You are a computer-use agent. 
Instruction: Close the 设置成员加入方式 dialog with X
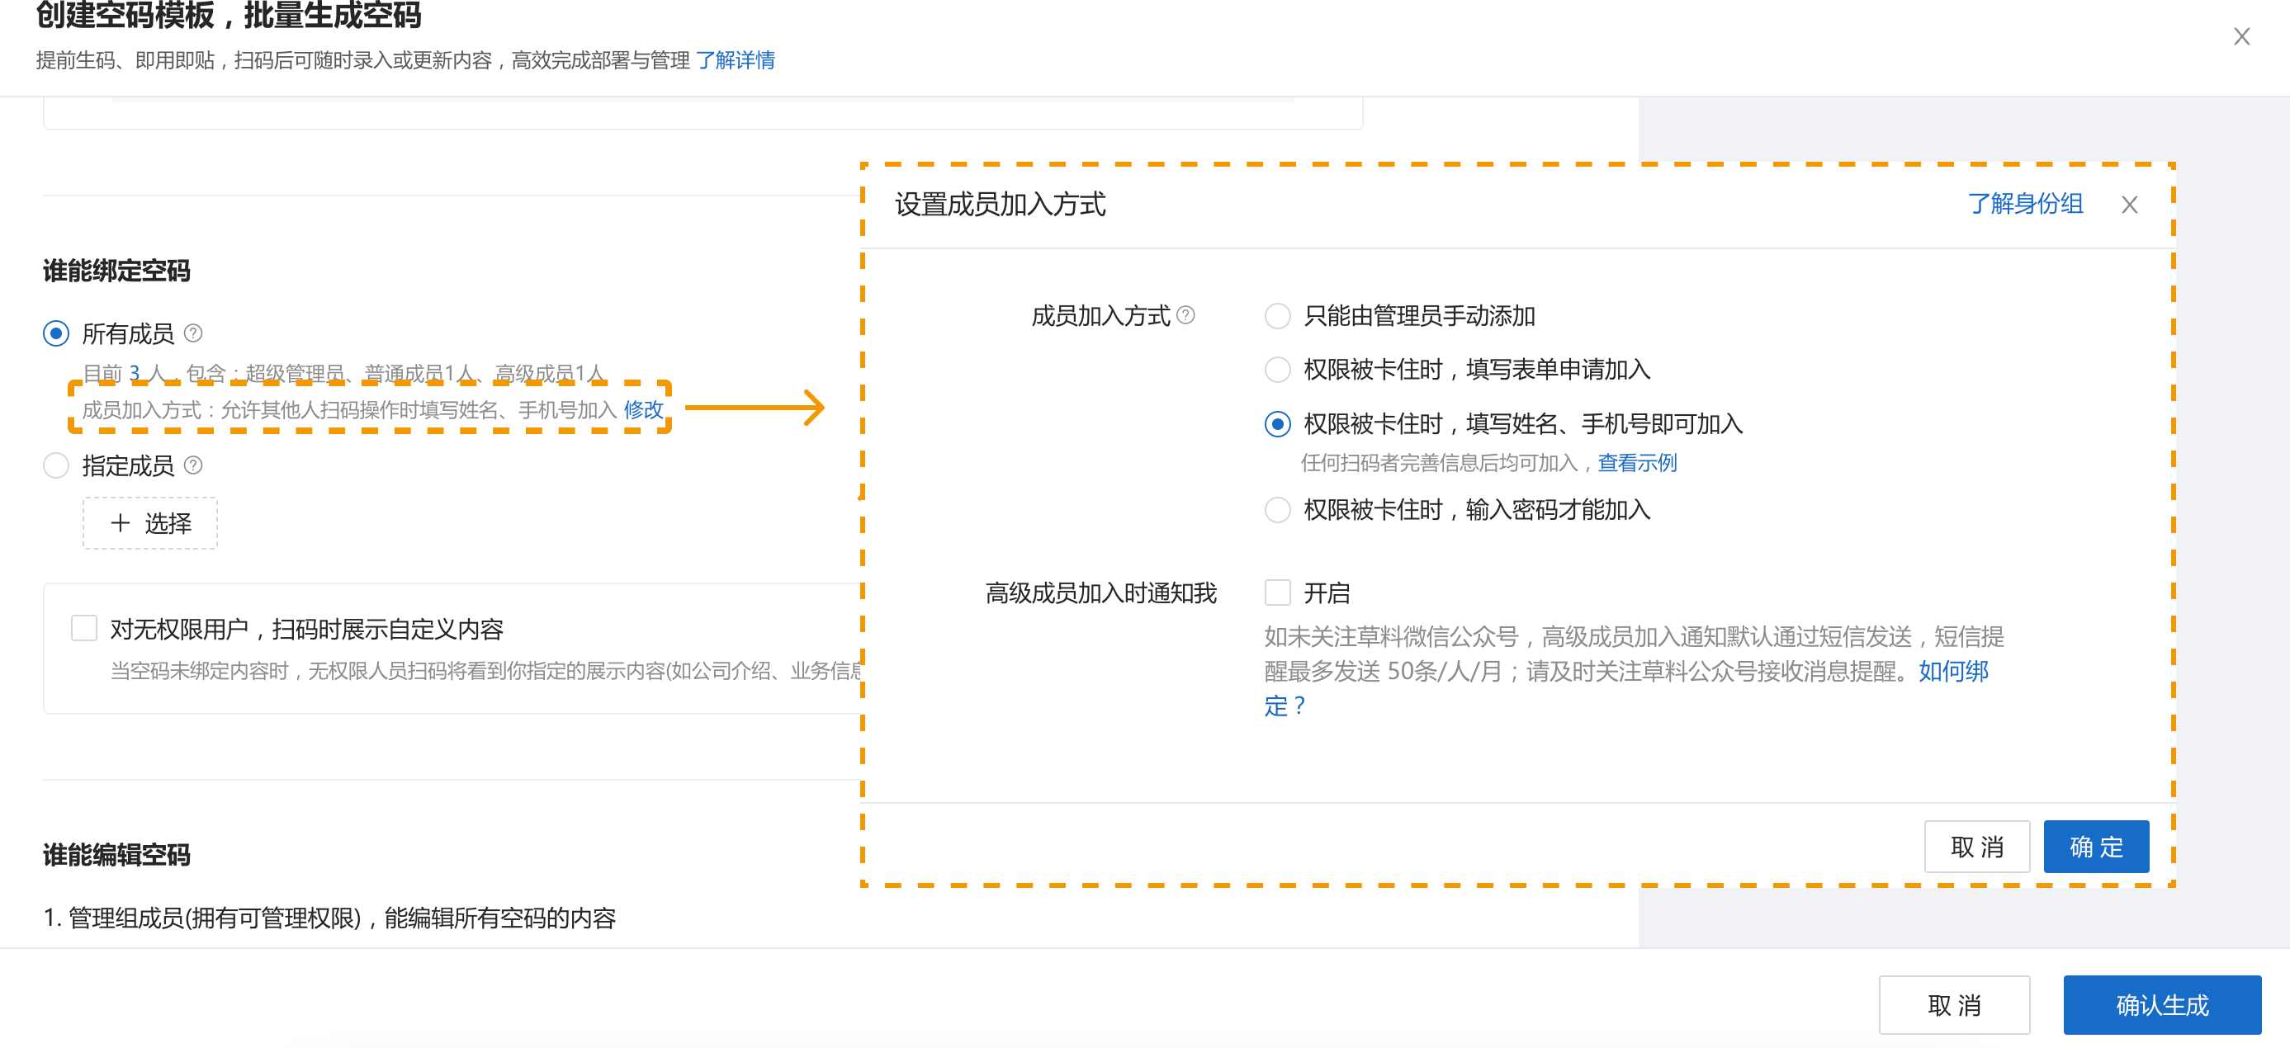point(2129,205)
